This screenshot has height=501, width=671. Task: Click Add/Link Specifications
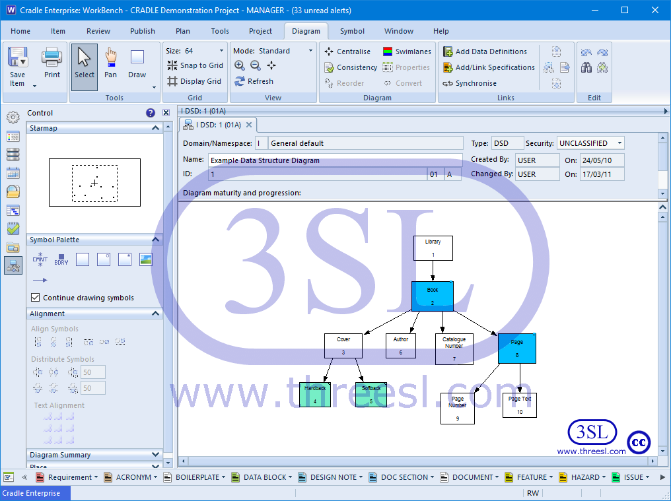click(x=489, y=67)
